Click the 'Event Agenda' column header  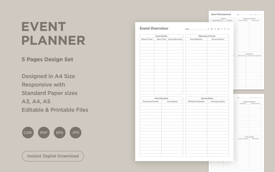(172, 101)
